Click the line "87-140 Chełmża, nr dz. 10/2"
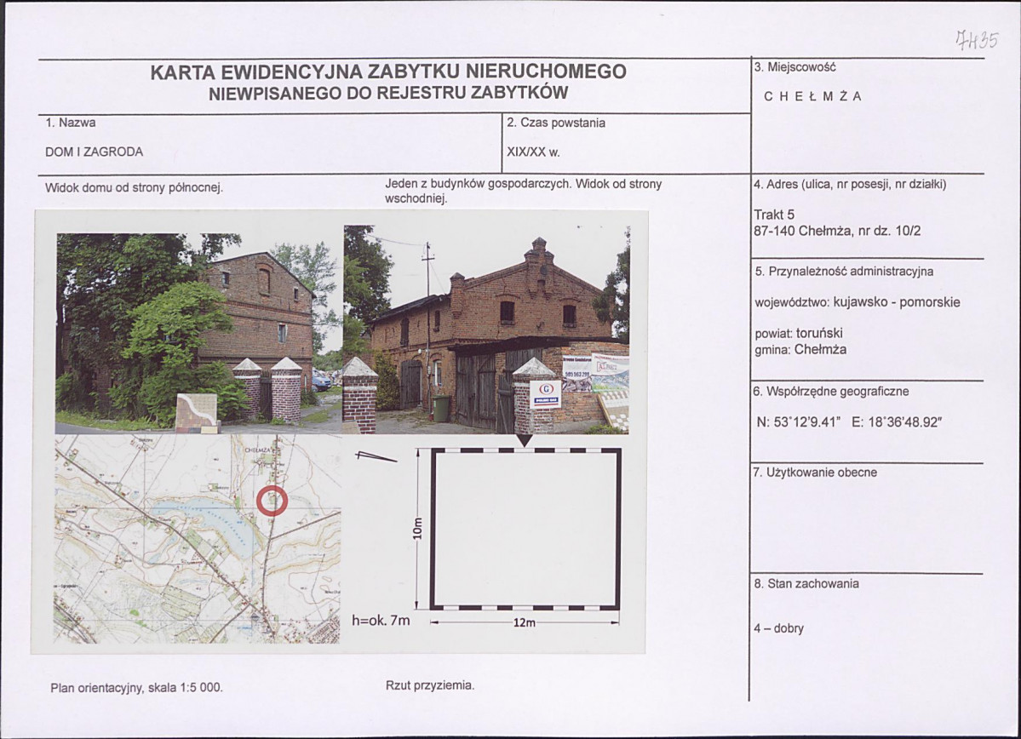1021x739 pixels. tap(837, 231)
